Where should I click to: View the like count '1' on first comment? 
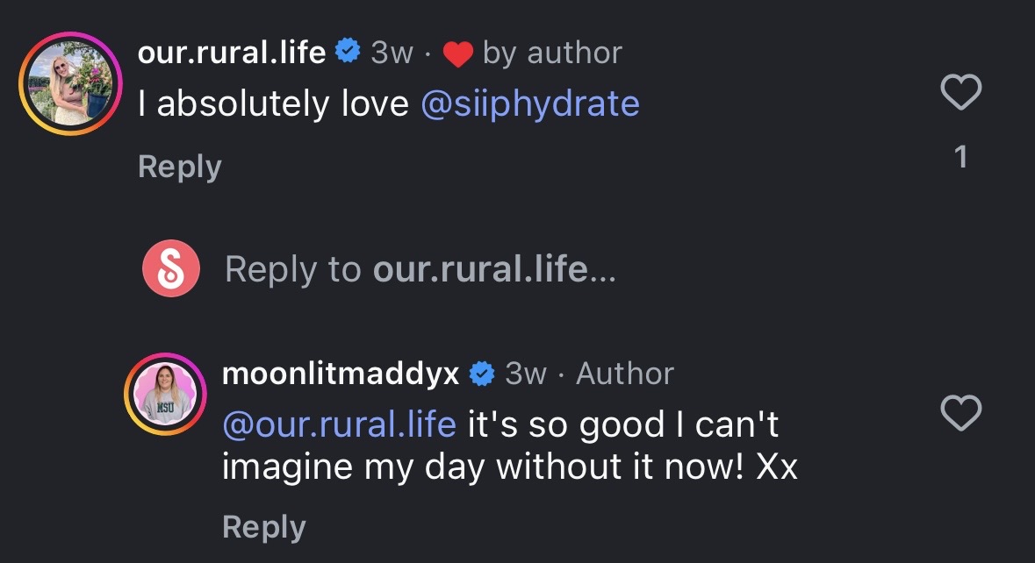click(x=961, y=157)
